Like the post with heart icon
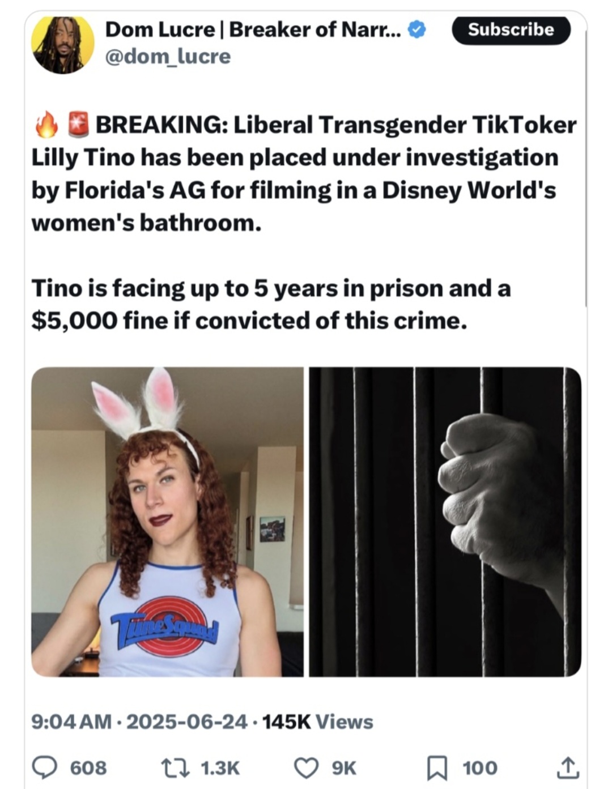This screenshot has height=789, width=612. [x=306, y=767]
